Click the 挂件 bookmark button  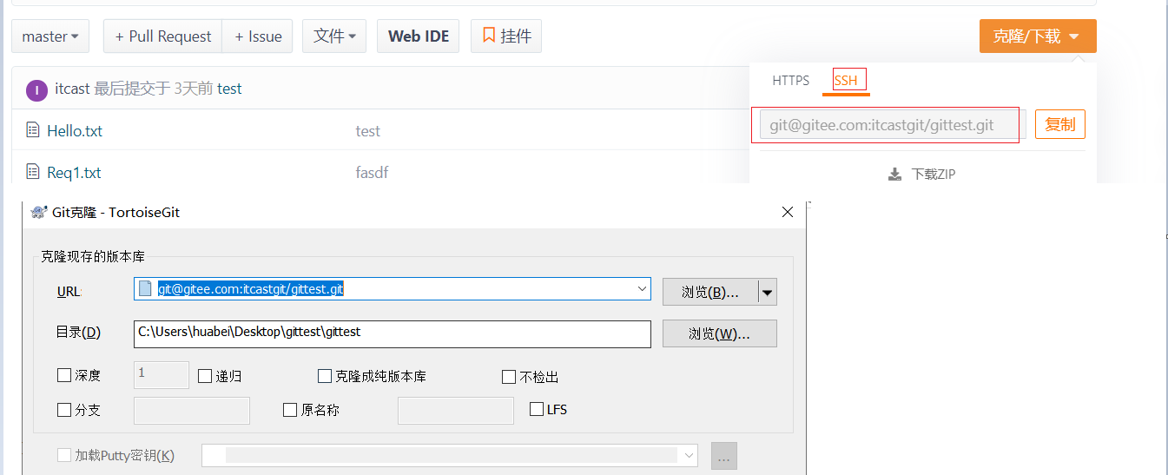(506, 36)
